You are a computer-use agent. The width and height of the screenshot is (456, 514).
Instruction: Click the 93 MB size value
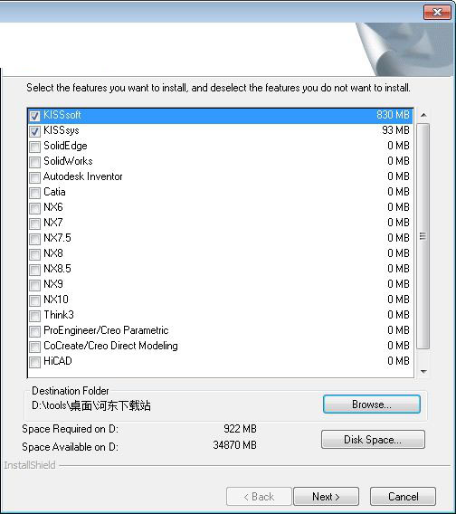click(x=395, y=130)
